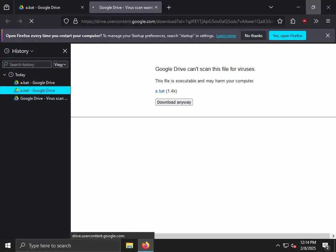Open the list all tabs chevron
336x252 pixels.
coord(271,7)
